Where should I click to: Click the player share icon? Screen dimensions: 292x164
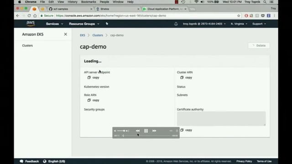(x=177, y=131)
